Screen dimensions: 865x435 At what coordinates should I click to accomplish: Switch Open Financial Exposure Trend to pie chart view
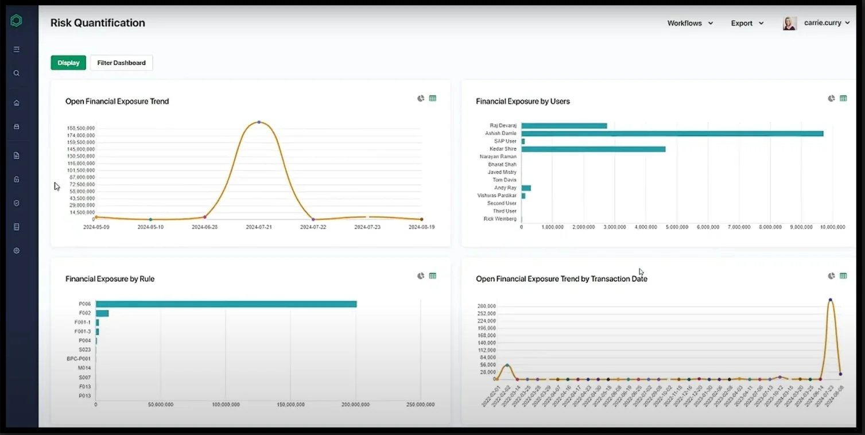click(420, 98)
